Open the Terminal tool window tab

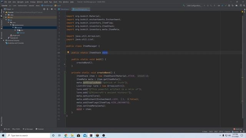pos(40,129)
